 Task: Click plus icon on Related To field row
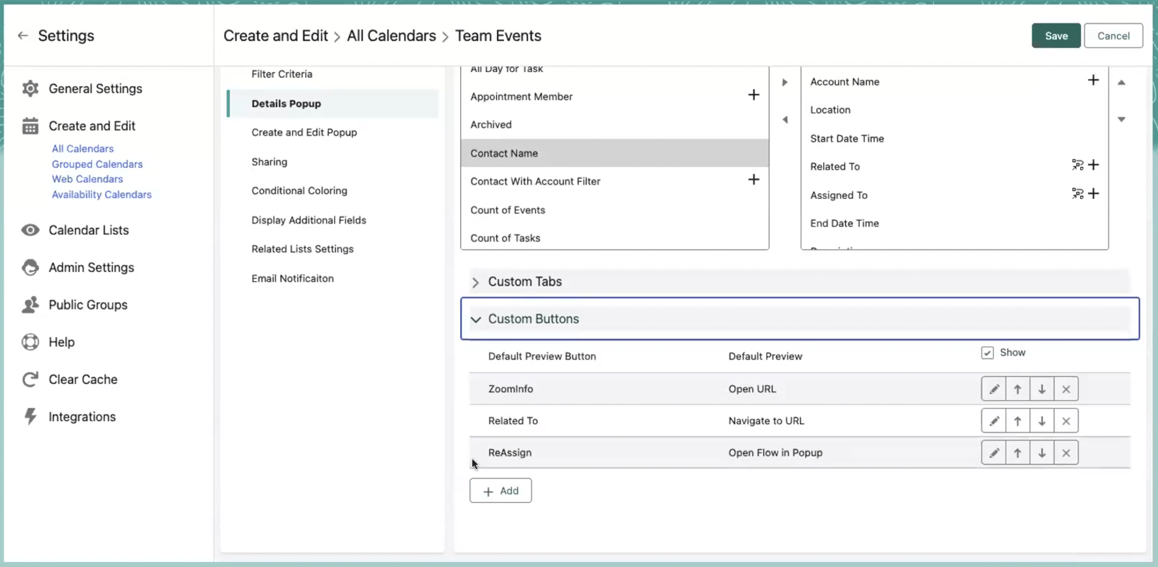[1093, 165]
